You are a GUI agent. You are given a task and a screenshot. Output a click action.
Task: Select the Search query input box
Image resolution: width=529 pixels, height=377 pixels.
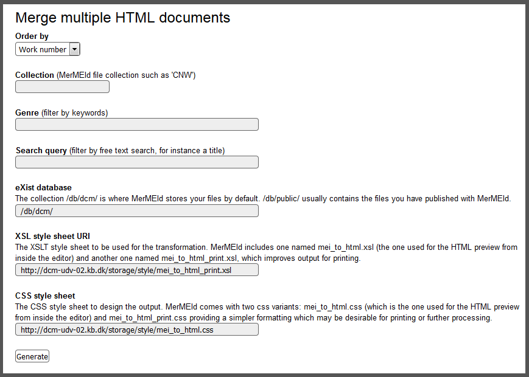point(136,162)
